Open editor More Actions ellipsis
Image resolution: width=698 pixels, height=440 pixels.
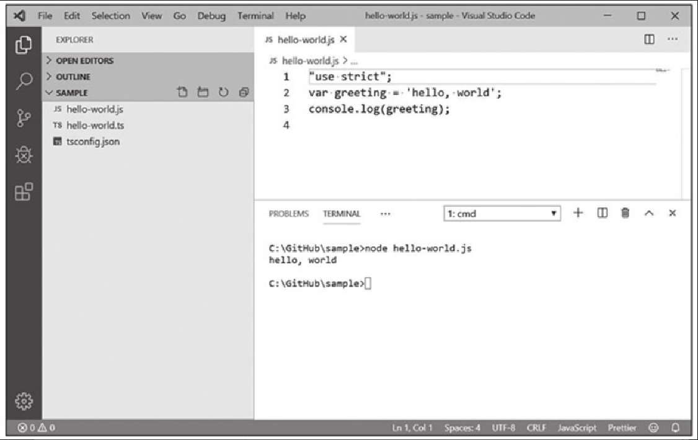coord(672,39)
